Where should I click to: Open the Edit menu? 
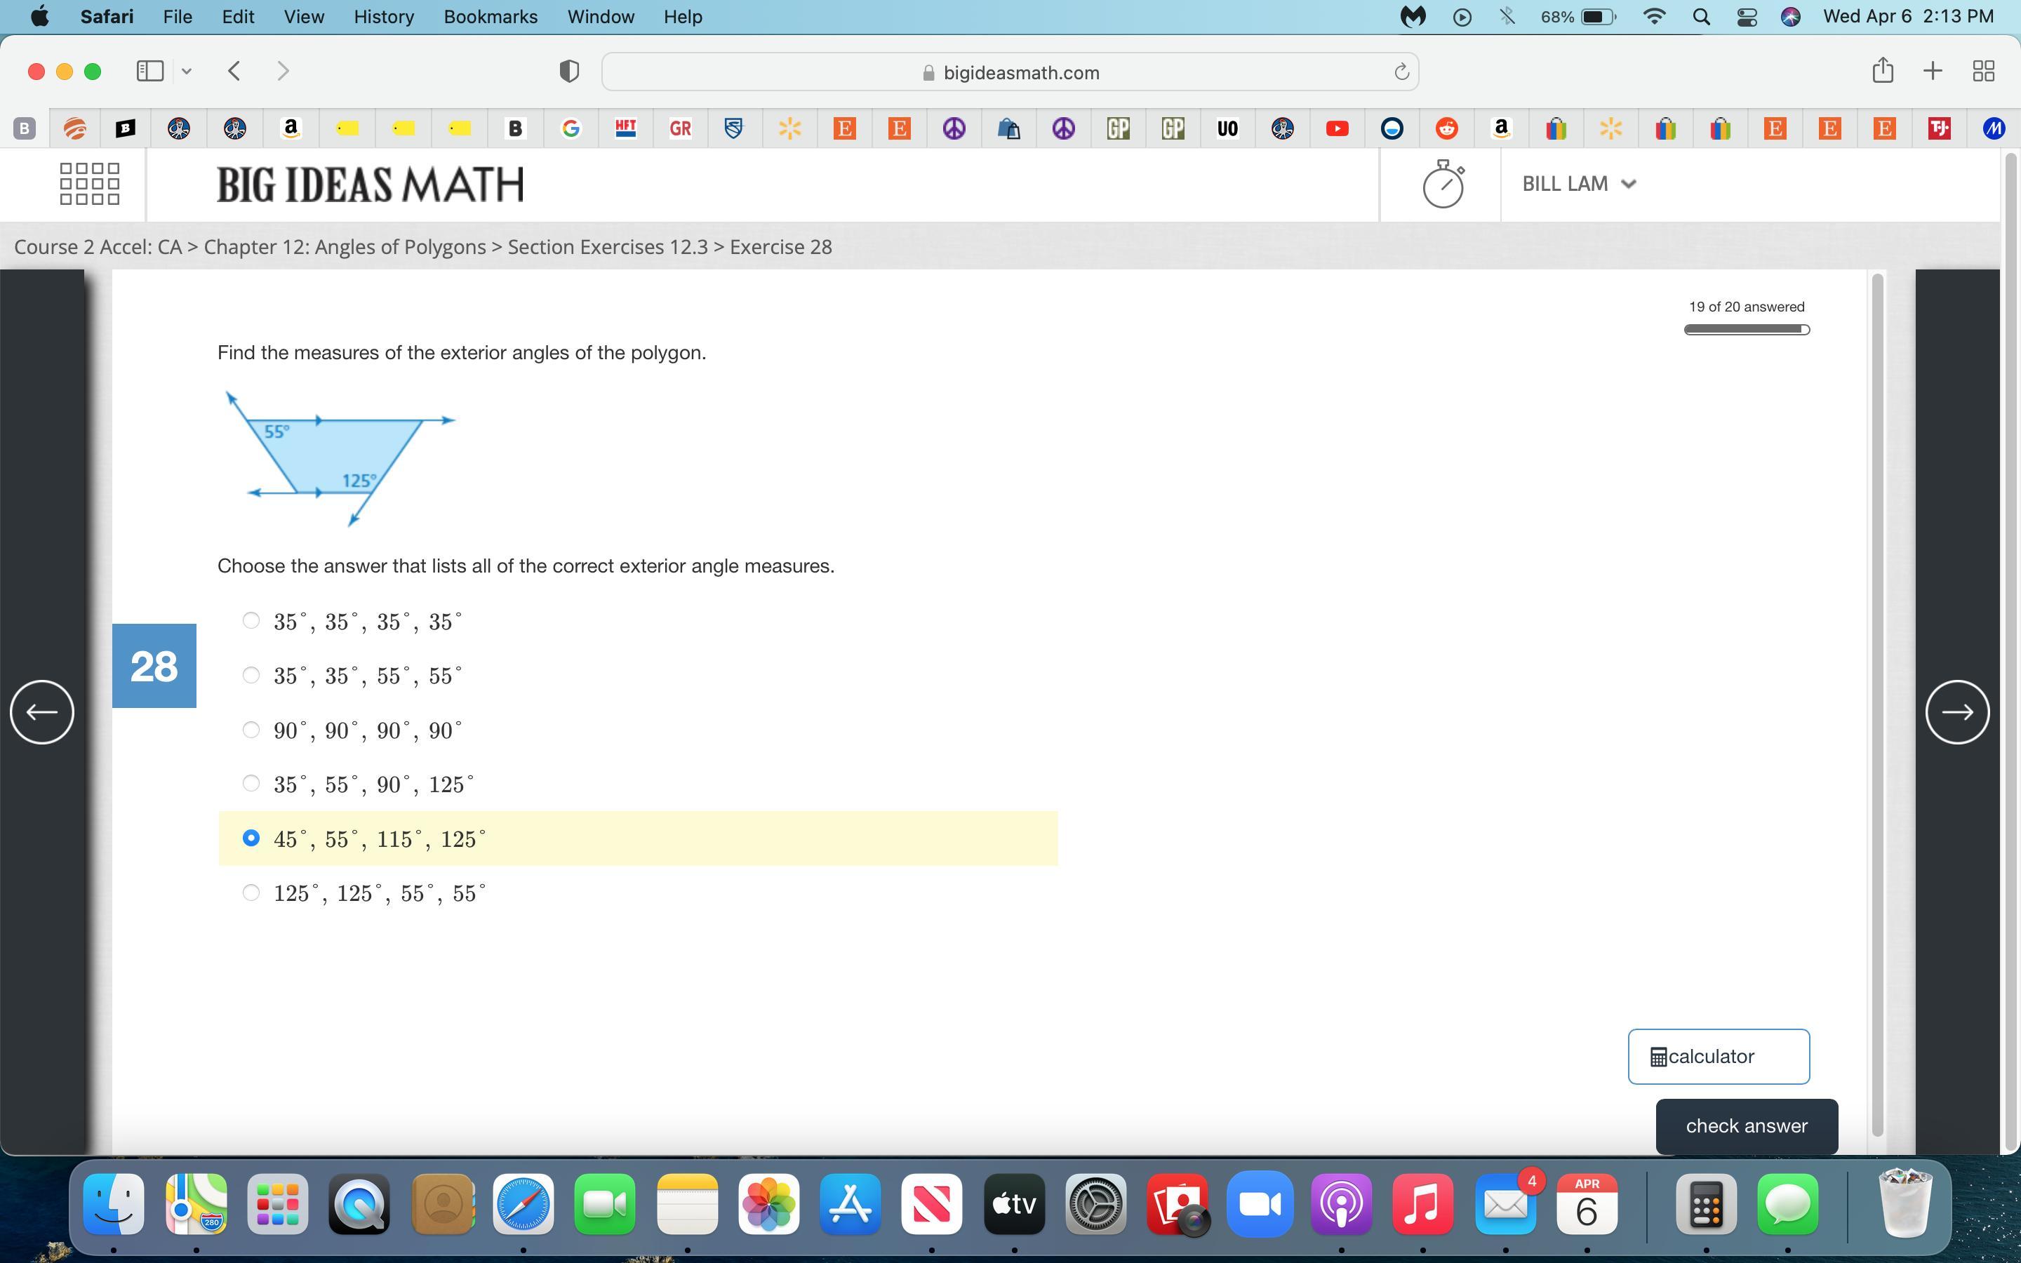point(238,17)
